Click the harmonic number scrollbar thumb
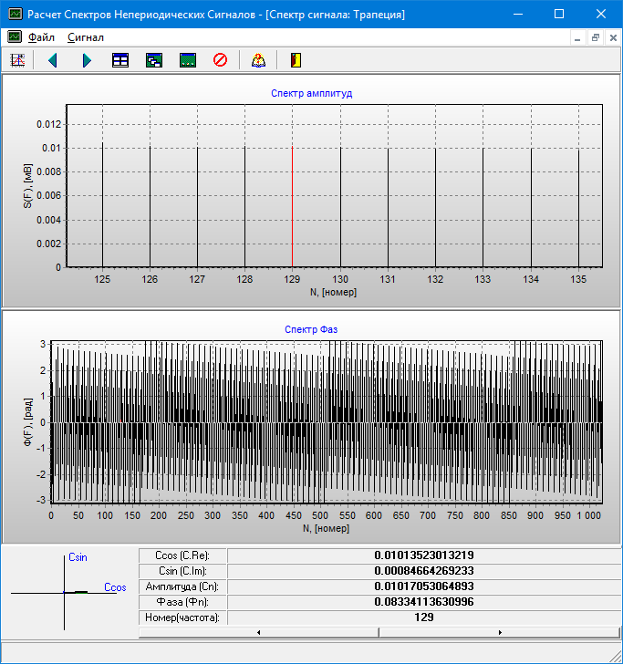The width and height of the screenshot is (623, 664). 379,631
